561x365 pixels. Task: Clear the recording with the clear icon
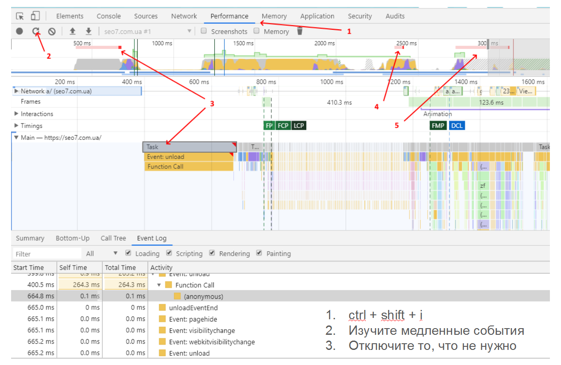point(52,31)
